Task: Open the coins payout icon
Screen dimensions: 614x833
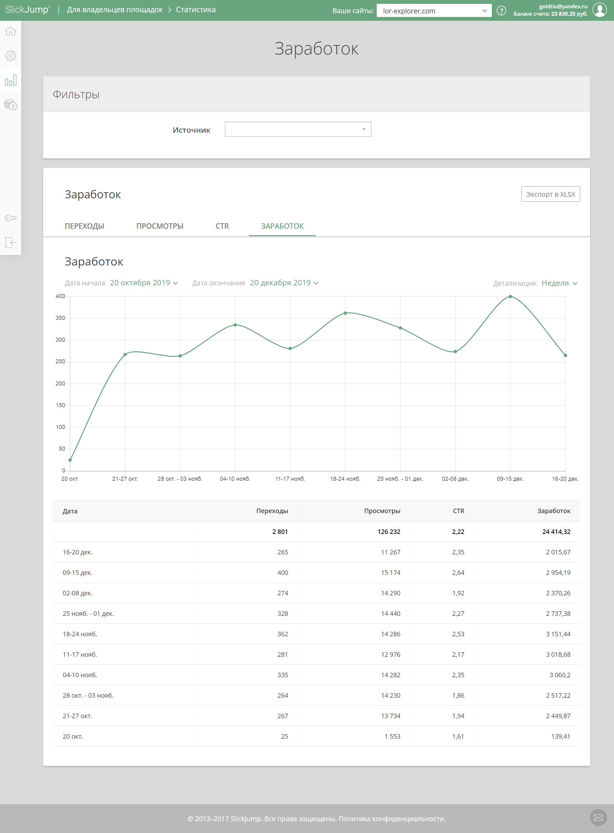Action: (11, 105)
